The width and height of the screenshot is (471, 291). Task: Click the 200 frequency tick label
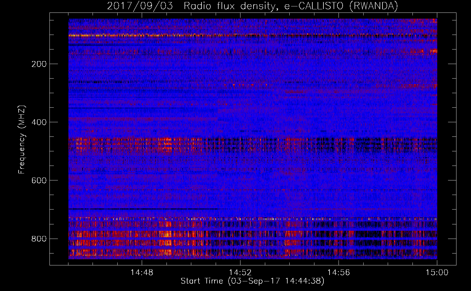tap(39, 64)
